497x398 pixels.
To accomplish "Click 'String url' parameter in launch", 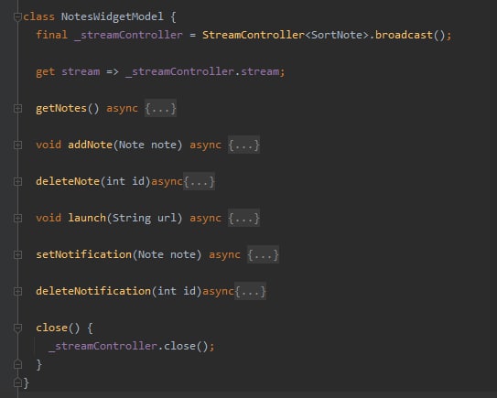I will 145,219.
